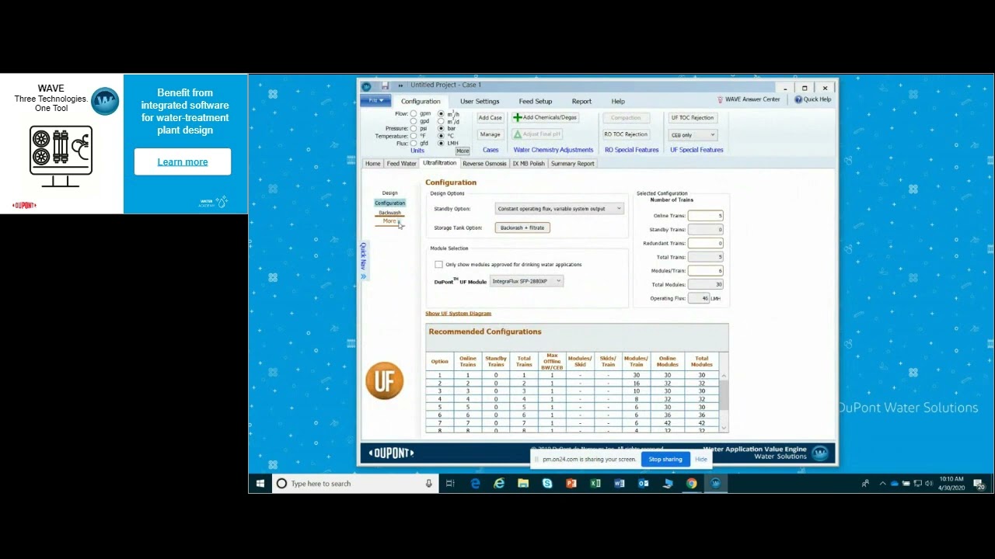995x559 pixels.
Task: Switch to the Reverse Osmosis tab
Action: [484, 164]
